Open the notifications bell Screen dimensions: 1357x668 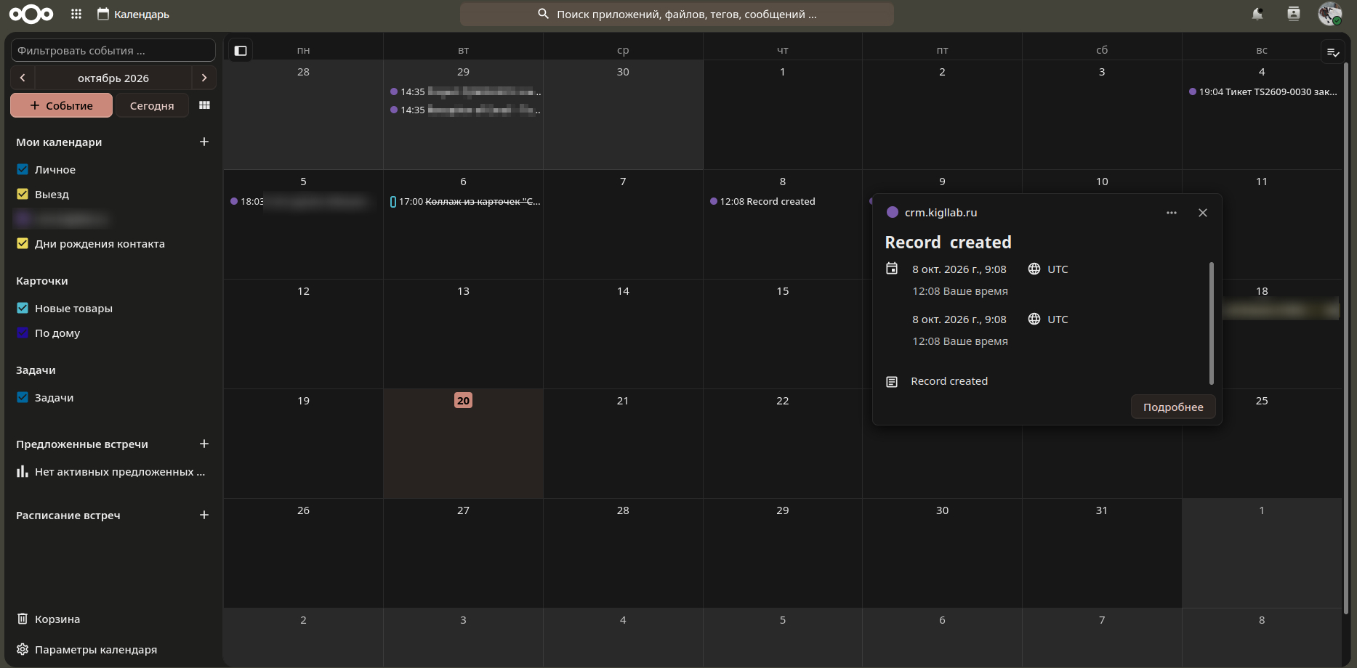click(1257, 14)
